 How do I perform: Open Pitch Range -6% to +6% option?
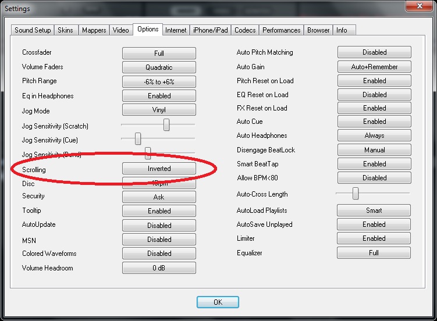point(159,82)
